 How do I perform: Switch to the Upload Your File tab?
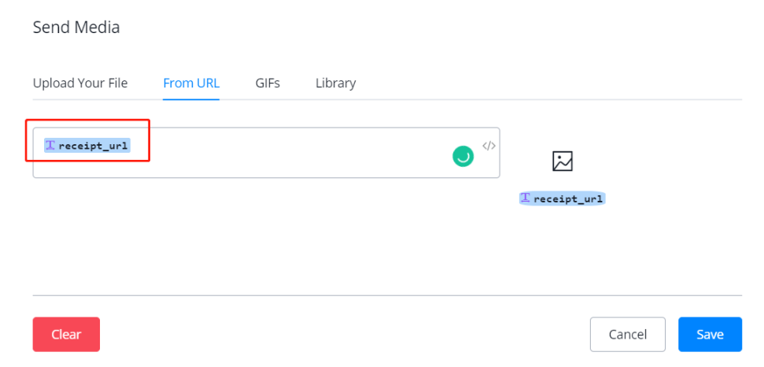coord(79,83)
